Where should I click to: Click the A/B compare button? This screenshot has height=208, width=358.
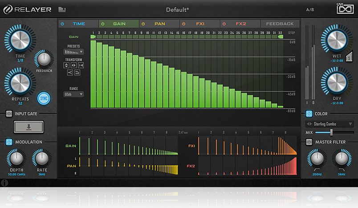[310, 10]
